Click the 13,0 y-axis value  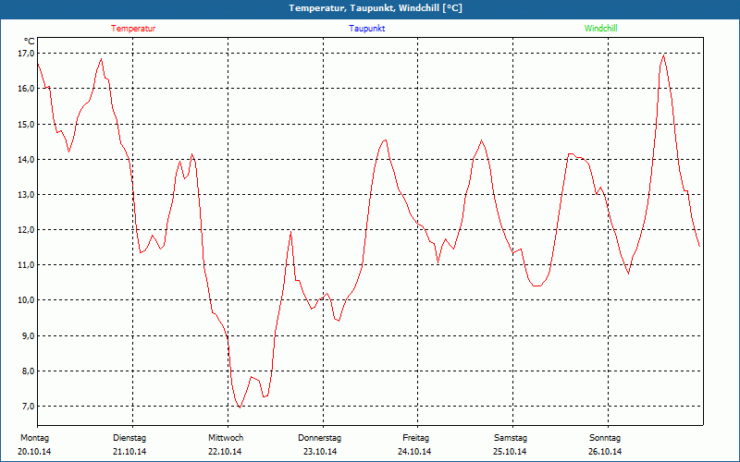pyautogui.click(x=26, y=195)
